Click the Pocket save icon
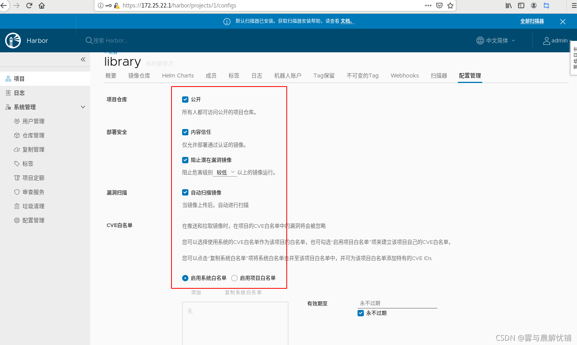This screenshot has width=577, height=345. pos(439,6)
